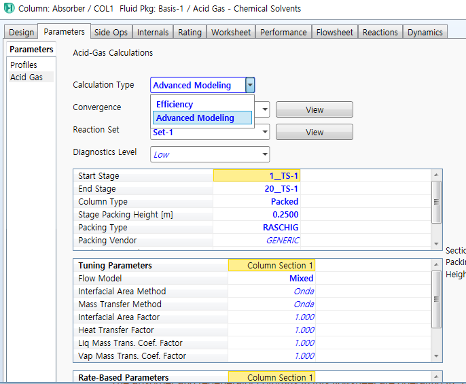Click the Flow Model value Mixed

click(x=272, y=279)
